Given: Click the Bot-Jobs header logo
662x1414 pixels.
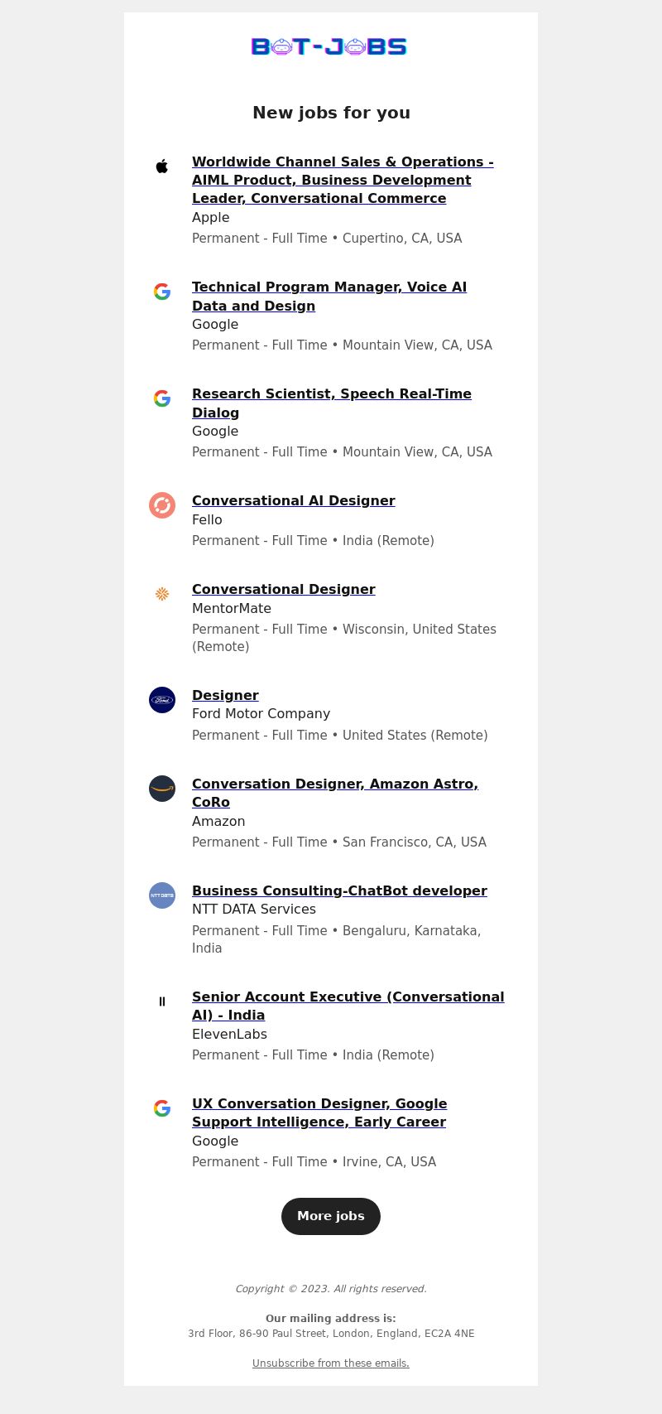Looking at the screenshot, I should [329, 46].
